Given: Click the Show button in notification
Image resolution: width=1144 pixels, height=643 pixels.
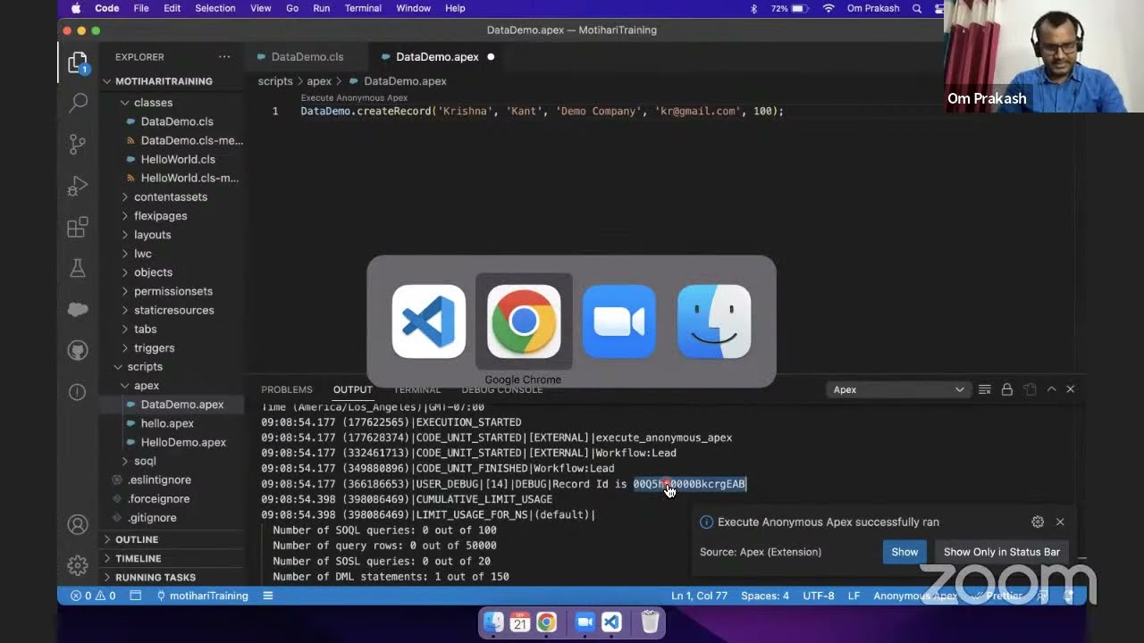Looking at the screenshot, I should click(904, 552).
